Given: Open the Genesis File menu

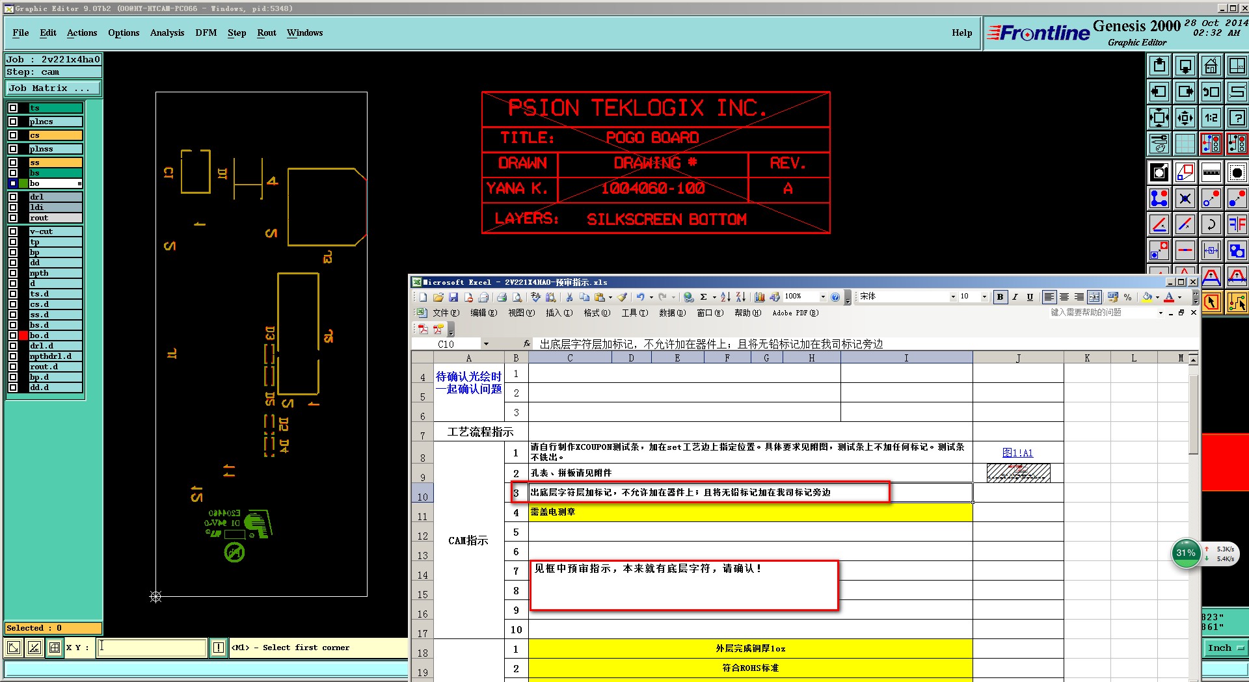Looking at the screenshot, I should [x=21, y=33].
